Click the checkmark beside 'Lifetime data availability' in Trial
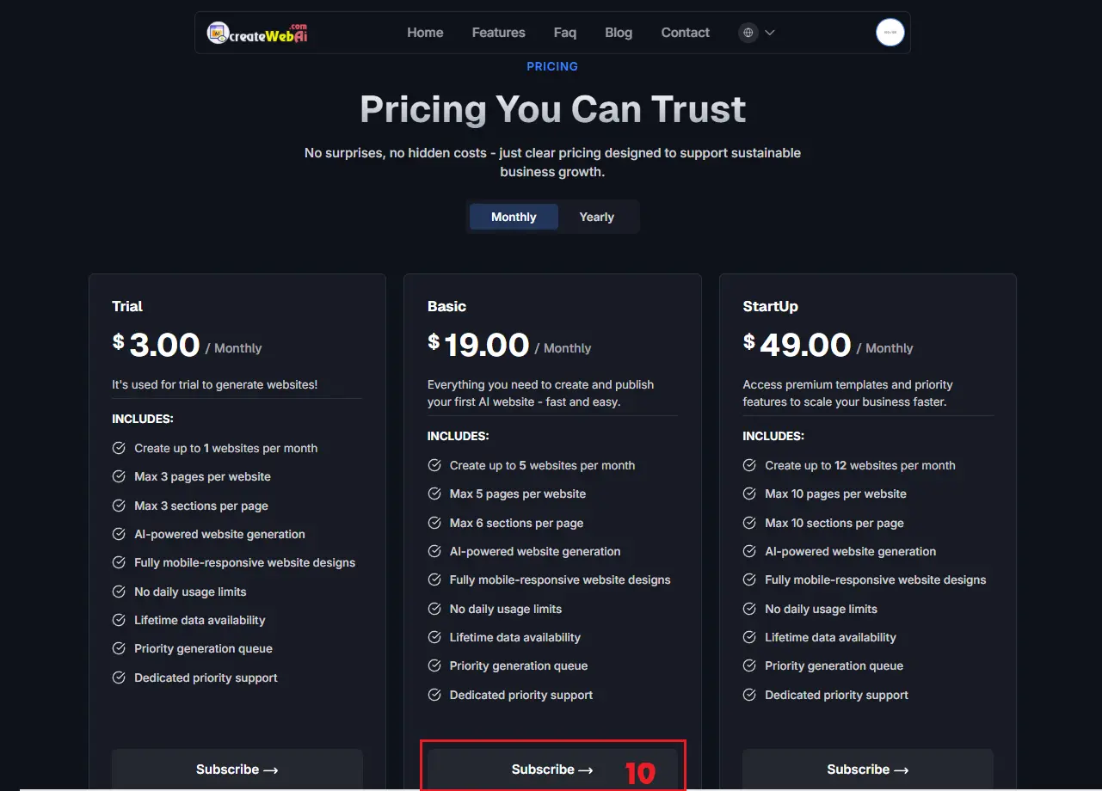The width and height of the screenshot is (1102, 791). point(118,620)
